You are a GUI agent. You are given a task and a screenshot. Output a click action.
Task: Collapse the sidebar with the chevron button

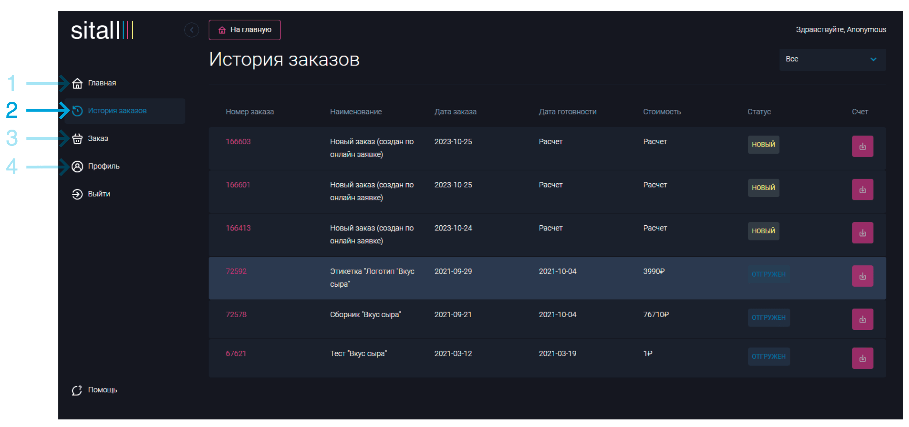(192, 30)
